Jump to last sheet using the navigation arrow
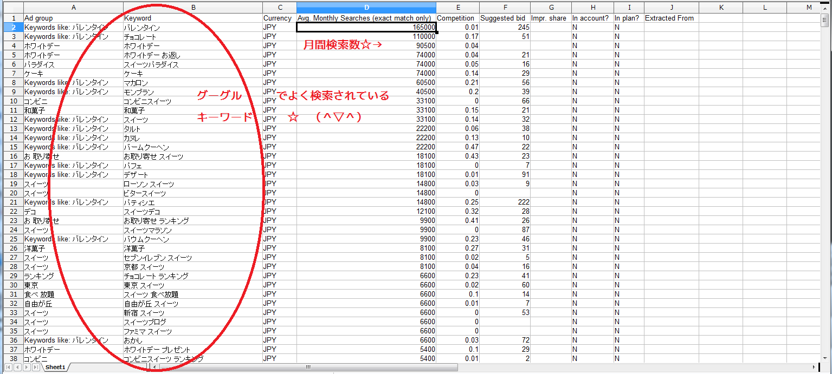The height and width of the screenshot is (374, 832). click(36, 368)
